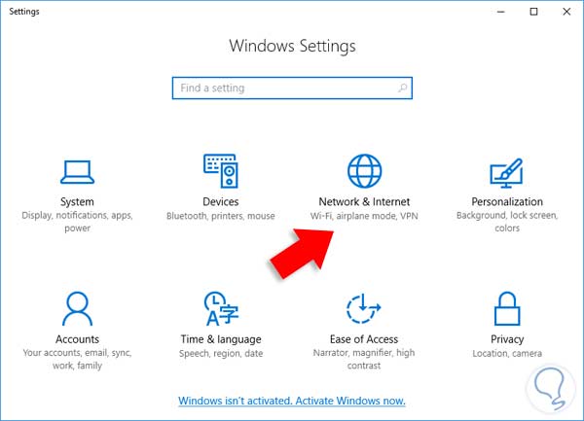Viewport: 584px width, 421px height.
Task: Close the Settings window
Action: point(566,12)
